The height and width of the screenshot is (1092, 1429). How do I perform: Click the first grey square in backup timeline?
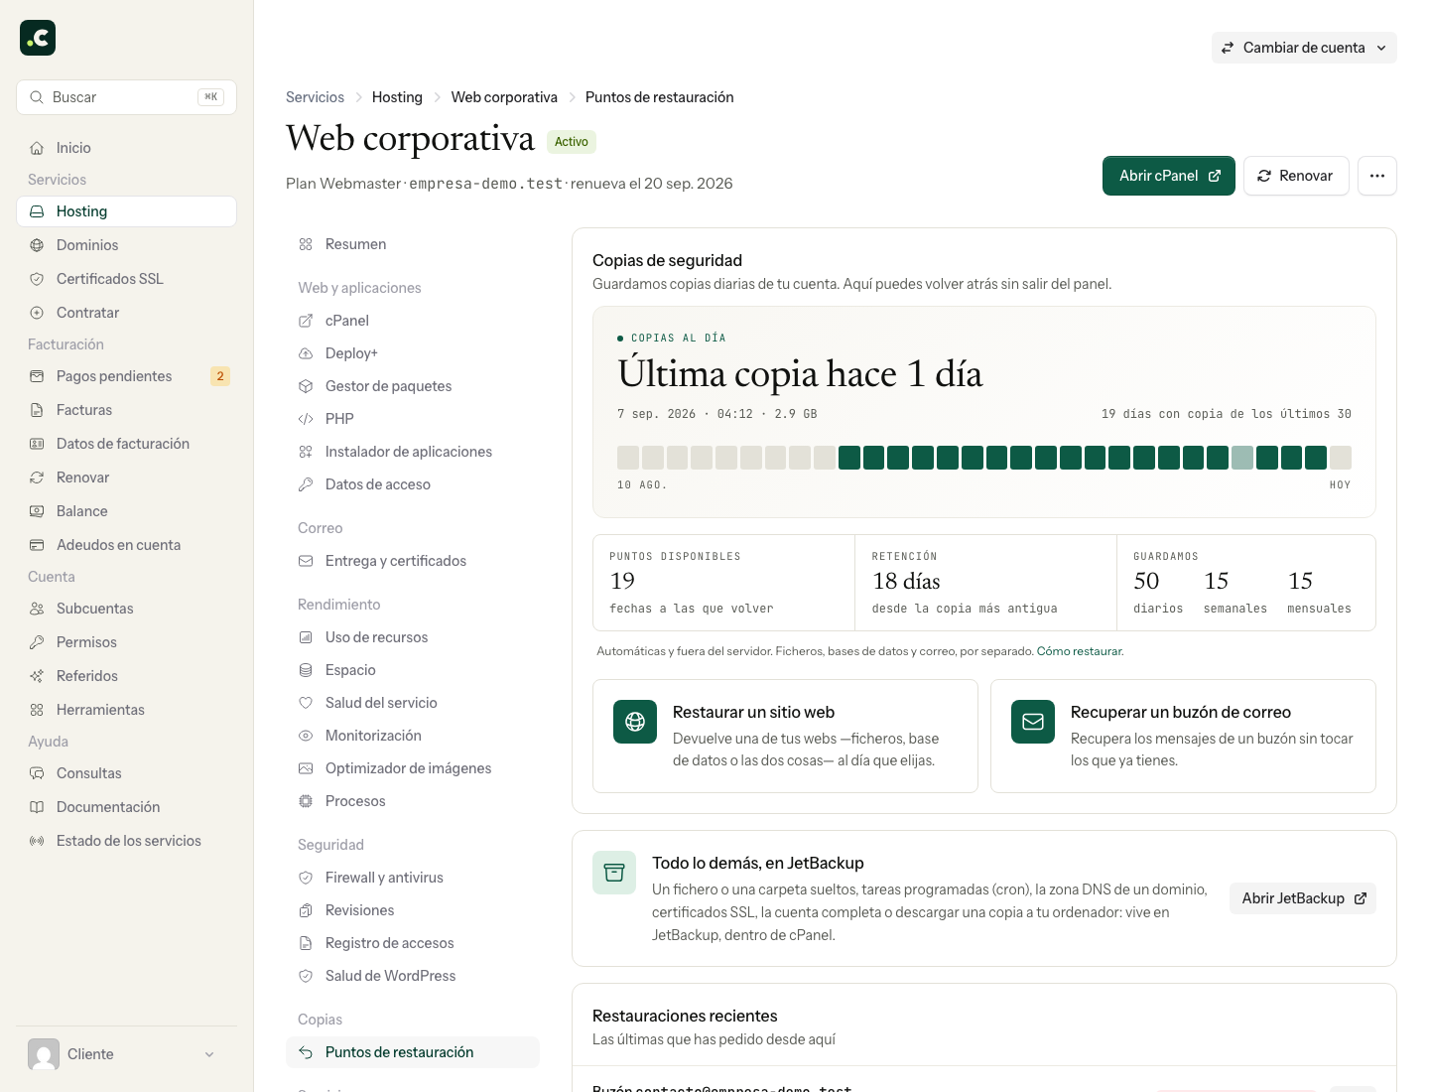[628, 458]
